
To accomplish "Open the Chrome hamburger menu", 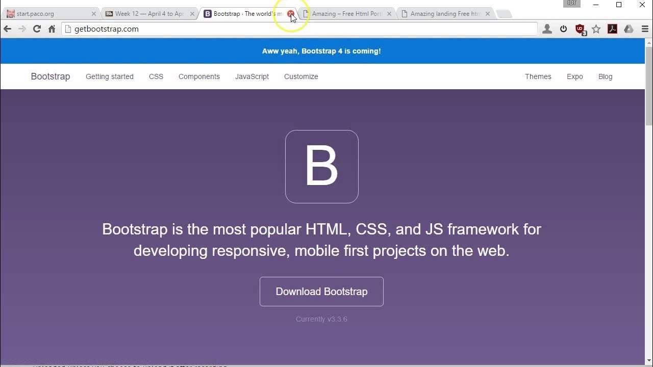I will [645, 29].
